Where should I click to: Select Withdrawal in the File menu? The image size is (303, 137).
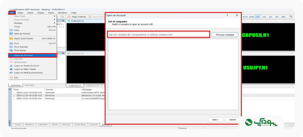coord(33,62)
